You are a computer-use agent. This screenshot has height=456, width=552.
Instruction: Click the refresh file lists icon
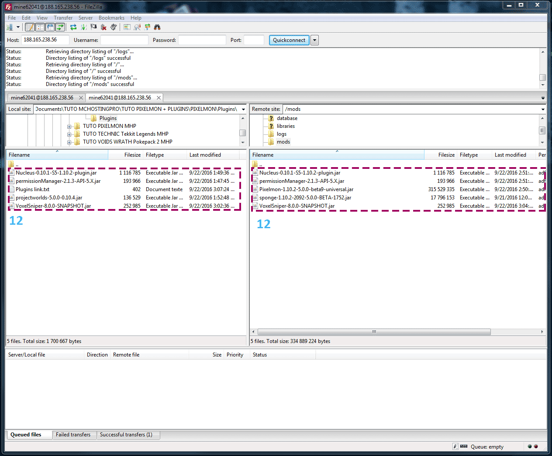click(x=73, y=27)
